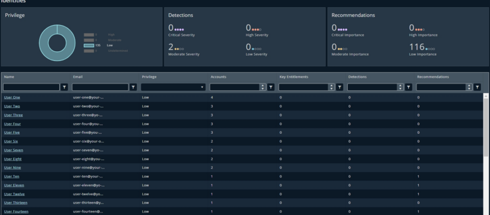
Task: Click the Detections column filter icon
Action: point(409,87)
